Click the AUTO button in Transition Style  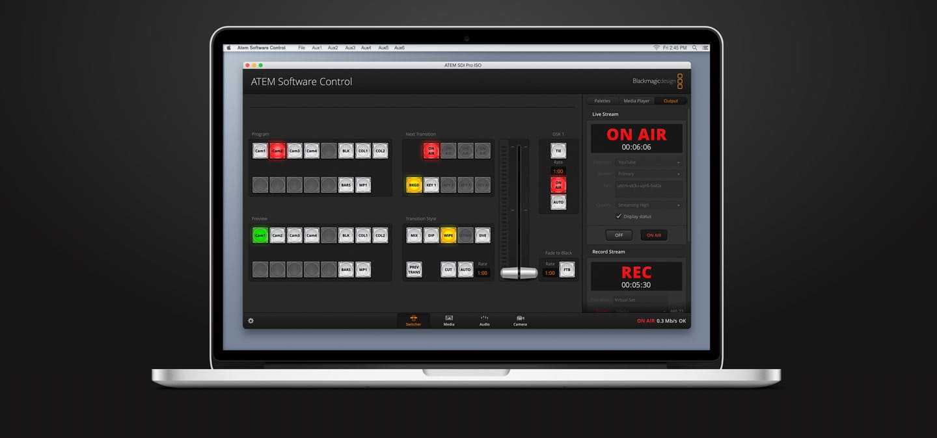[465, 269]
